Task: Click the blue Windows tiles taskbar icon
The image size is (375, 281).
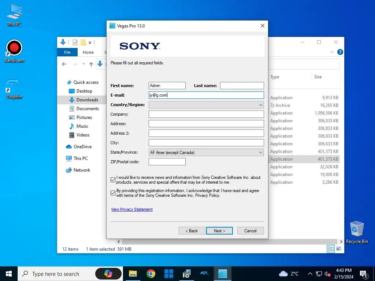Action: [168, 274]
